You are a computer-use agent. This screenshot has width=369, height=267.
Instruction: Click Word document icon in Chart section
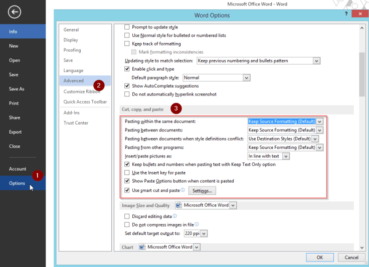pyautogui.click(x=142, y=247)
